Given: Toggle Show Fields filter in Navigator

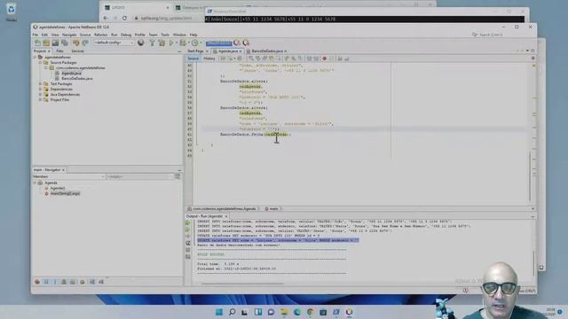Looking at the screenshot, I should point(46,282).
